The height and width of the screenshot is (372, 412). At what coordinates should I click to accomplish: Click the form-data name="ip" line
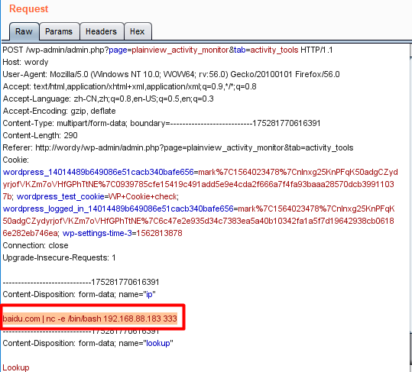(x=79, y=294)
